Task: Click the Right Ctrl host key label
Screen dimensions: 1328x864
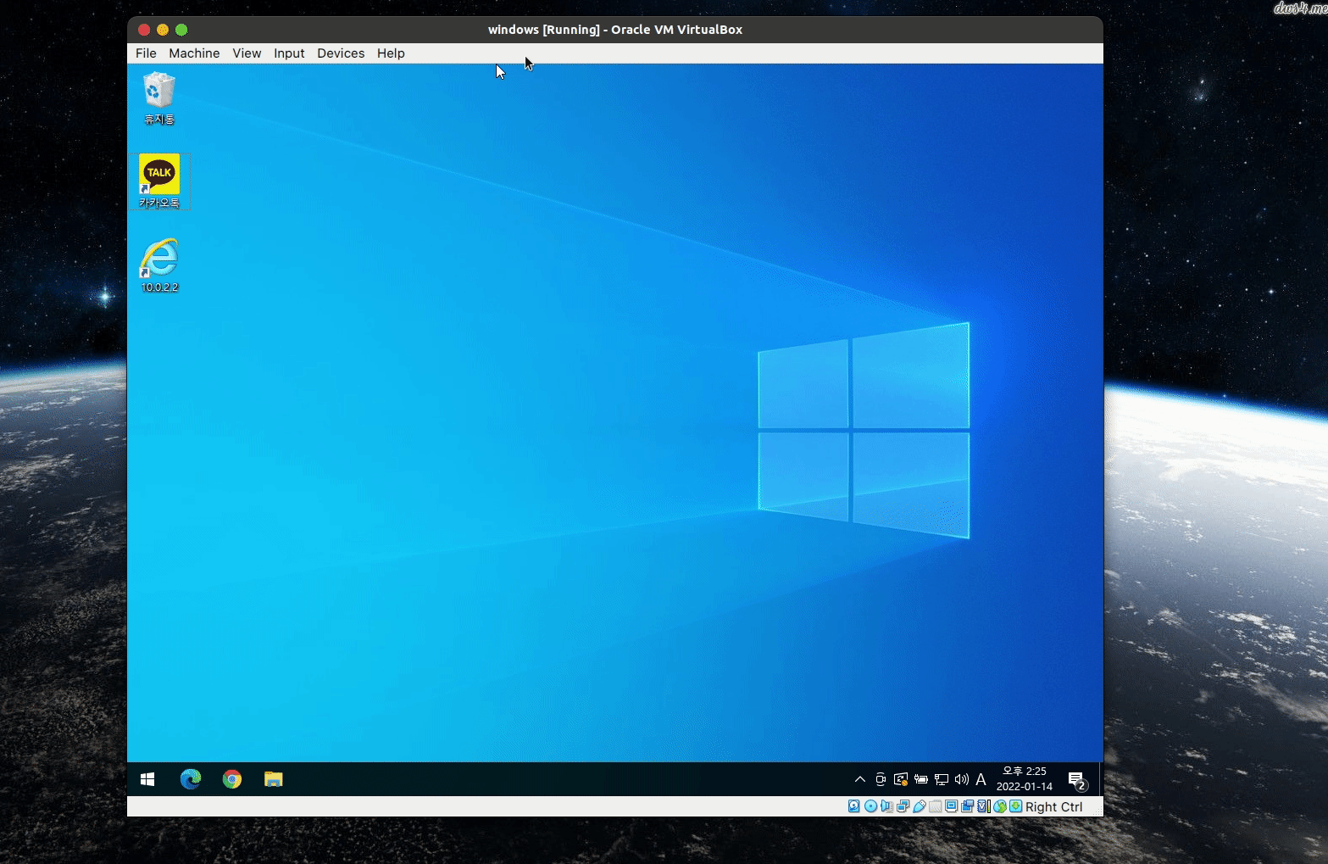Action: [x=1054, y=806]
